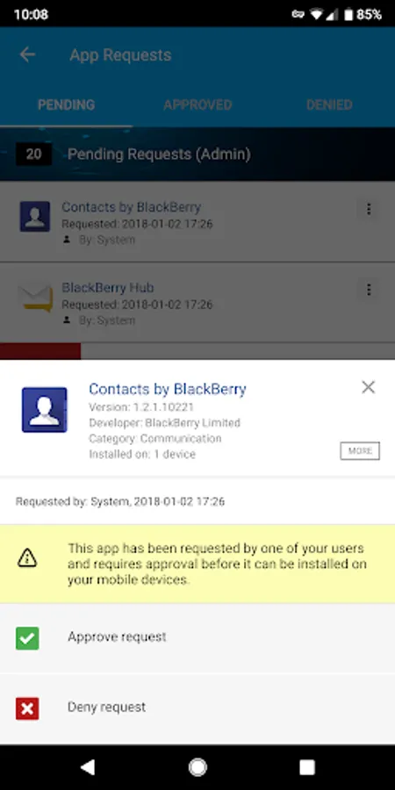Click the Contacts by BlackBerry title link in sheet
This screenshot has width=395, height=790.
168,389
